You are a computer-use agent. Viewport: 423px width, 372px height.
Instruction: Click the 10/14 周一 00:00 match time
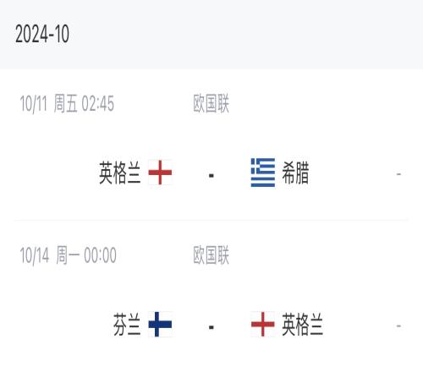click(x=69, y=255)
